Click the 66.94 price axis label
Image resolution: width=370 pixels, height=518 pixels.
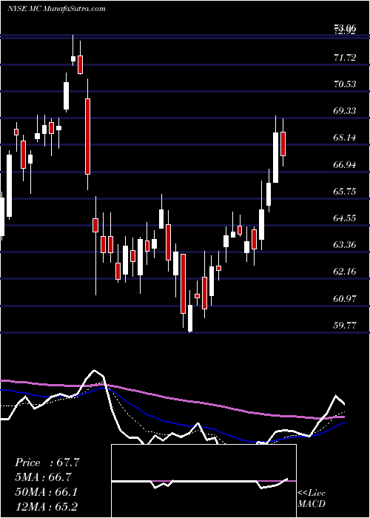[345, 164]
